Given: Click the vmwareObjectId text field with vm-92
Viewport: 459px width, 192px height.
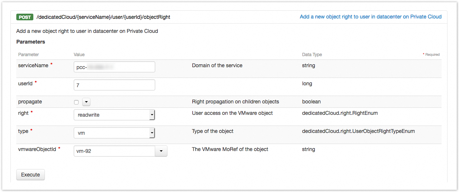Looking at the screenshot, I should [x=114, y=151].
